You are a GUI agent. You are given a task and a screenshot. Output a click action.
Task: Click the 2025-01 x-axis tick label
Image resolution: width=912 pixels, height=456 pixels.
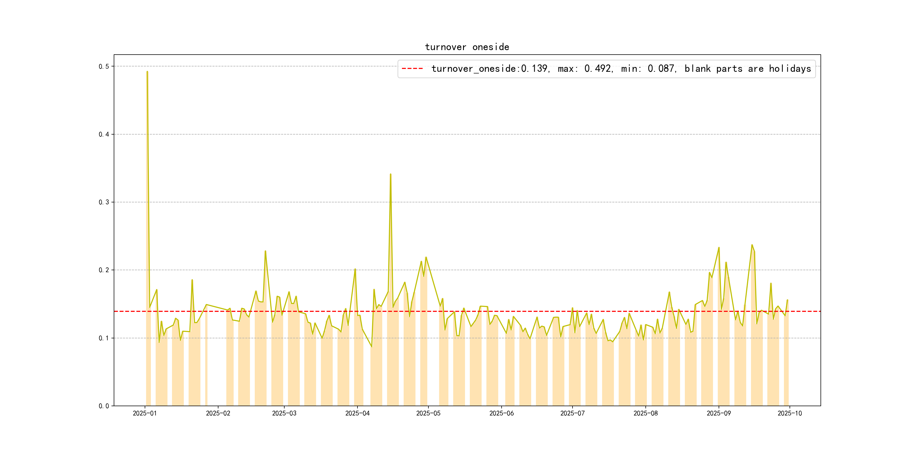click(x=144, y=413)
